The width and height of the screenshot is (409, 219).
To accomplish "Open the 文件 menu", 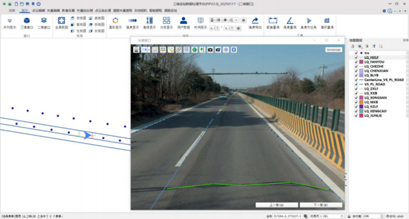I will coord(12,10).
